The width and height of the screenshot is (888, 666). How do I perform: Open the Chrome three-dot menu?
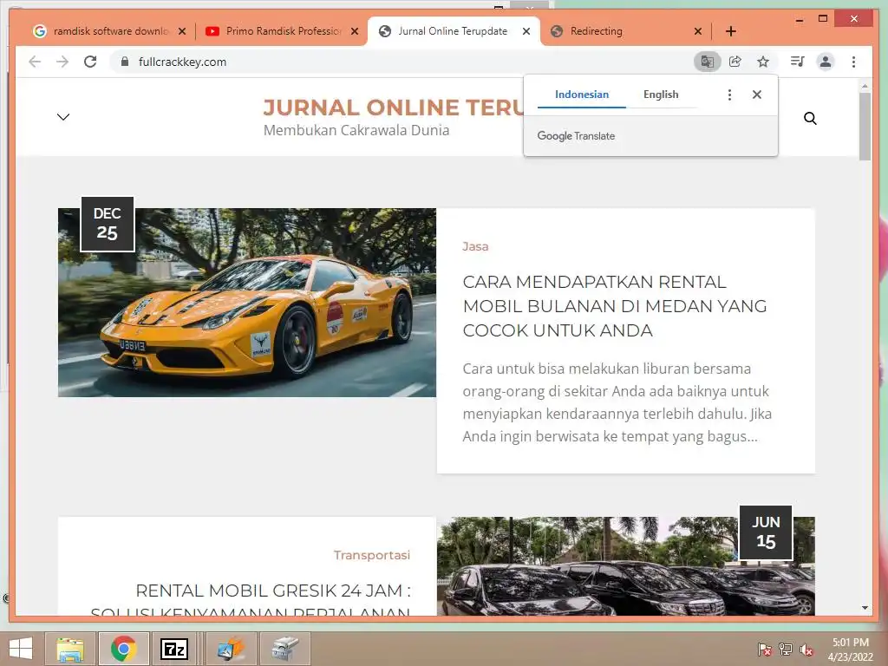click(853, 62)
